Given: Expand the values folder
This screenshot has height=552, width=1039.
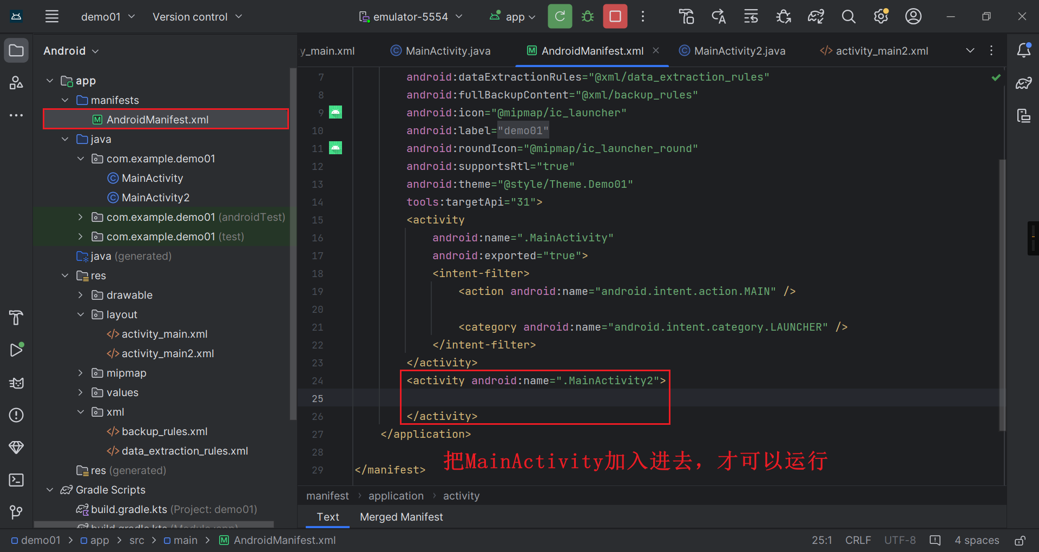Looking at the screenshot, I should (x=80, y=392).
